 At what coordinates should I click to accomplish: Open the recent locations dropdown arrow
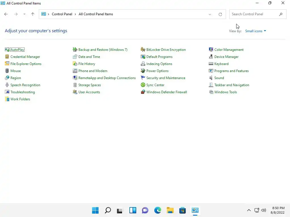point(24,14)
